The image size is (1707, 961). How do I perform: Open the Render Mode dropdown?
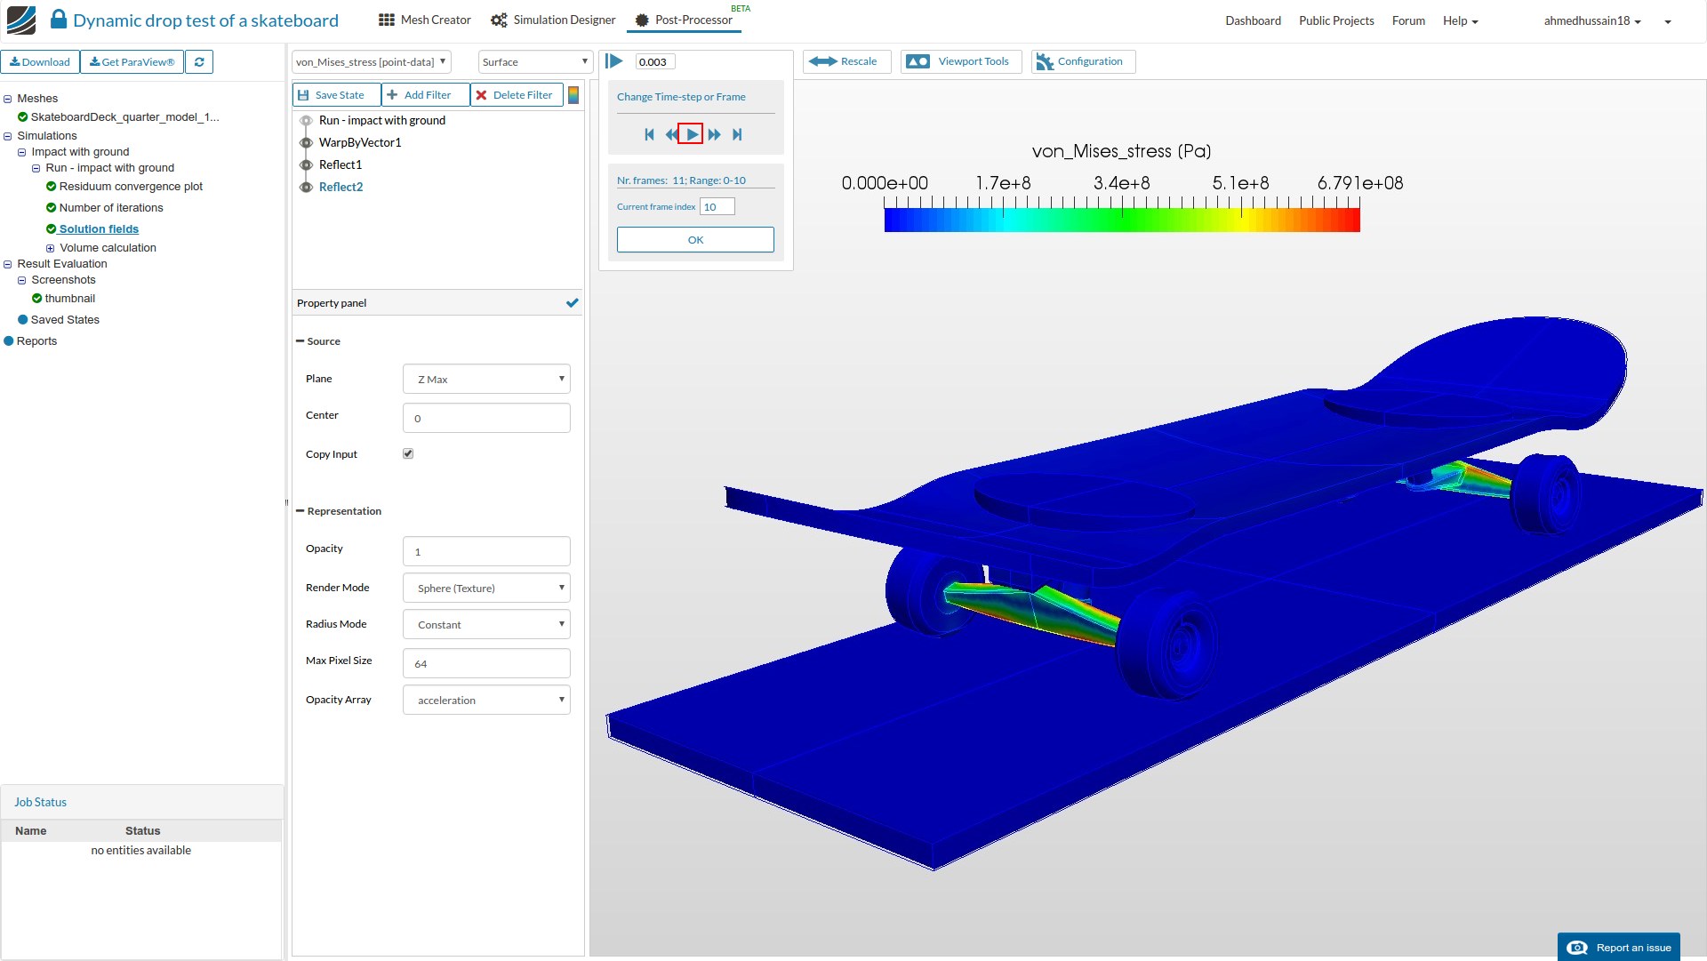[486, 588]
